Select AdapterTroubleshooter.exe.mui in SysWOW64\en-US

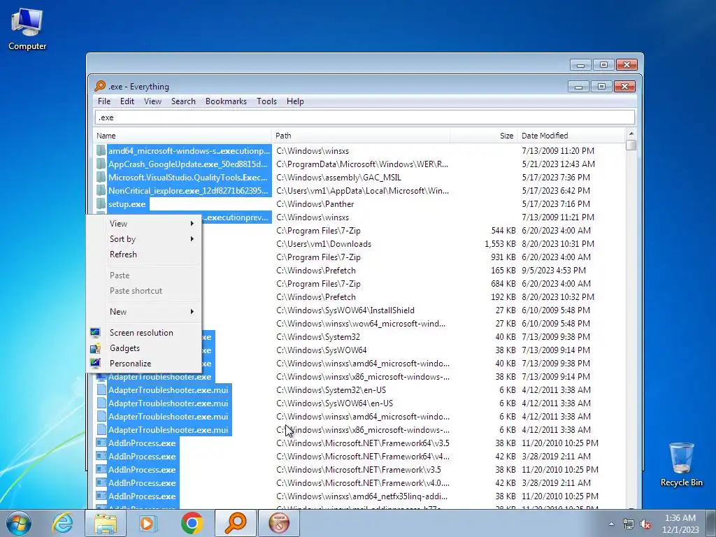click(168, 403)
